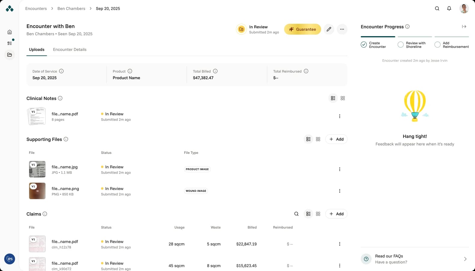Collapse the Encounter Progress panel arrow
475x271 pixels.
pyautogui.click(x=464, y=26)
